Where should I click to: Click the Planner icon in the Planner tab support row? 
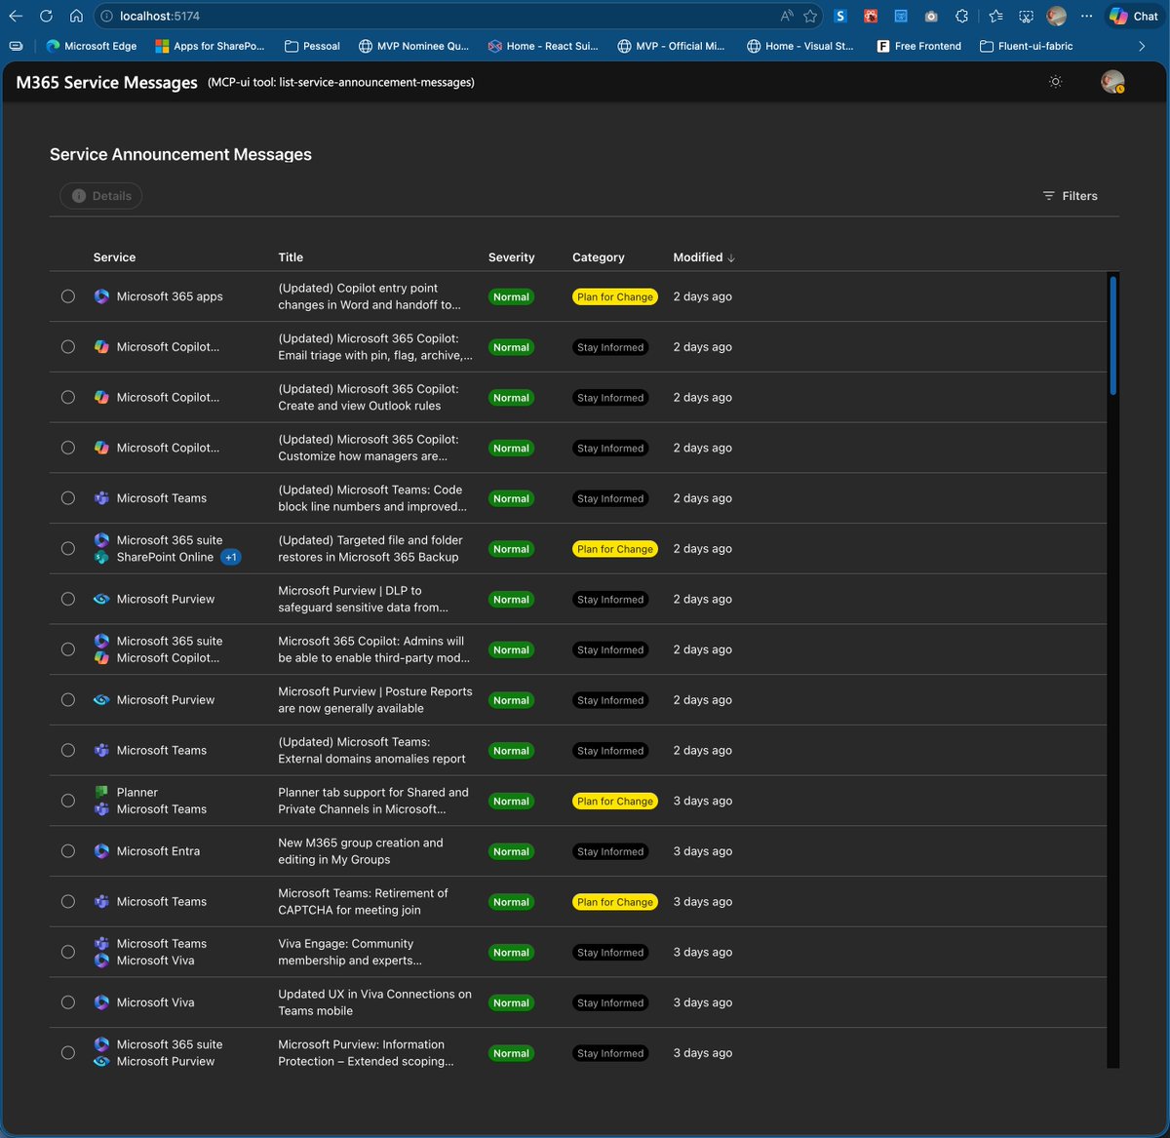point(101,792)
